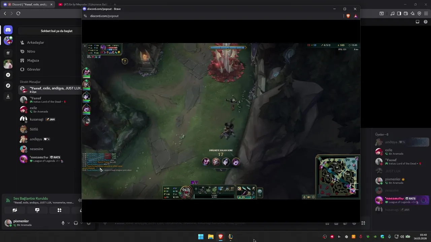The width and height of the screenshot is (431, 242).
Task: Click Üyeler—8 members header
Action: click(x=382, y=134)
